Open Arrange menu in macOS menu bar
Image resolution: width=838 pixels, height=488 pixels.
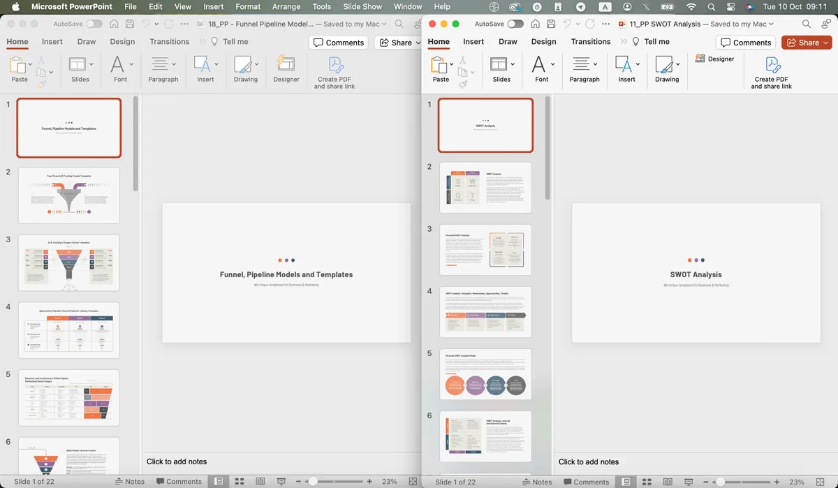286,6
